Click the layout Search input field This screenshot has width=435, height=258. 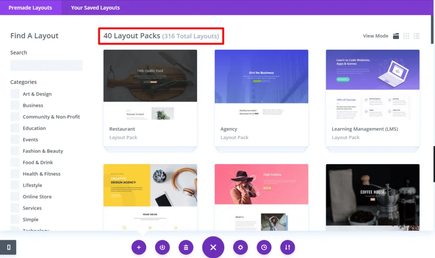pos(46,65)
